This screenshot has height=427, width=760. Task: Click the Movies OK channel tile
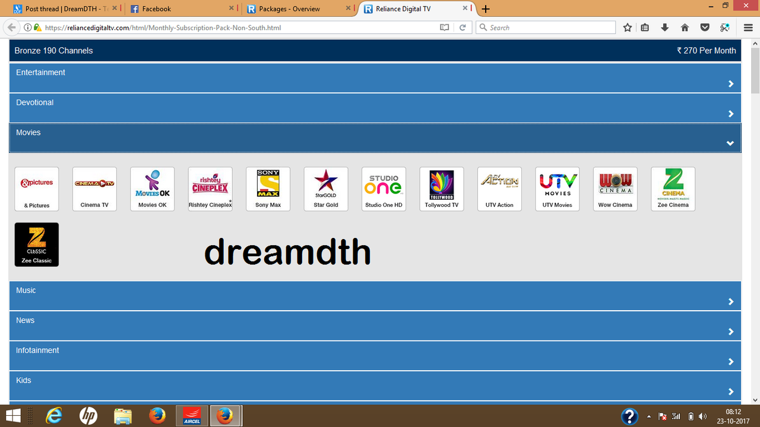[153, 189]
